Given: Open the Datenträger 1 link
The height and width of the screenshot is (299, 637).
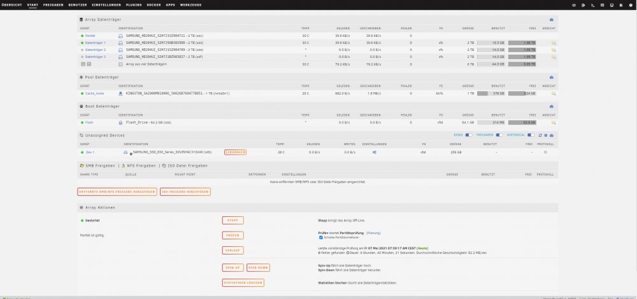Looking at the screenshot, I should point(96,43).
